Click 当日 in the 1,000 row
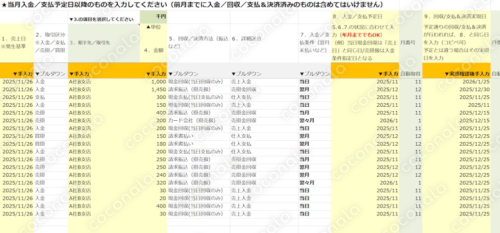Viewport: 500px width, 233px height. [314, 82]
